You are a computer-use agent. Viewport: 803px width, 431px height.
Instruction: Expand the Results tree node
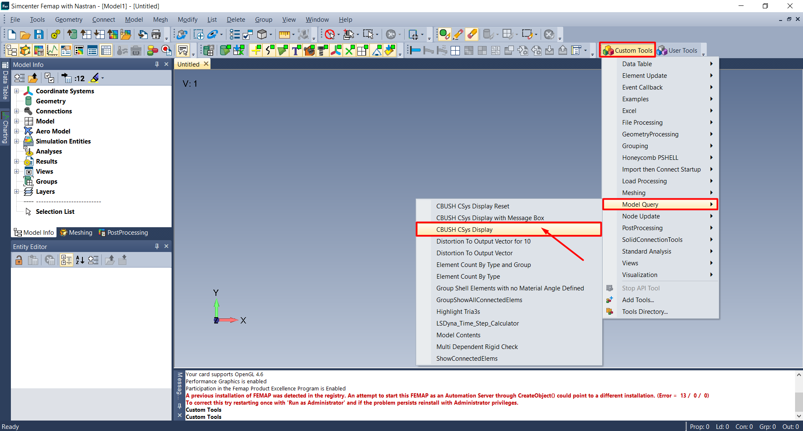click(x=16, y=162)
